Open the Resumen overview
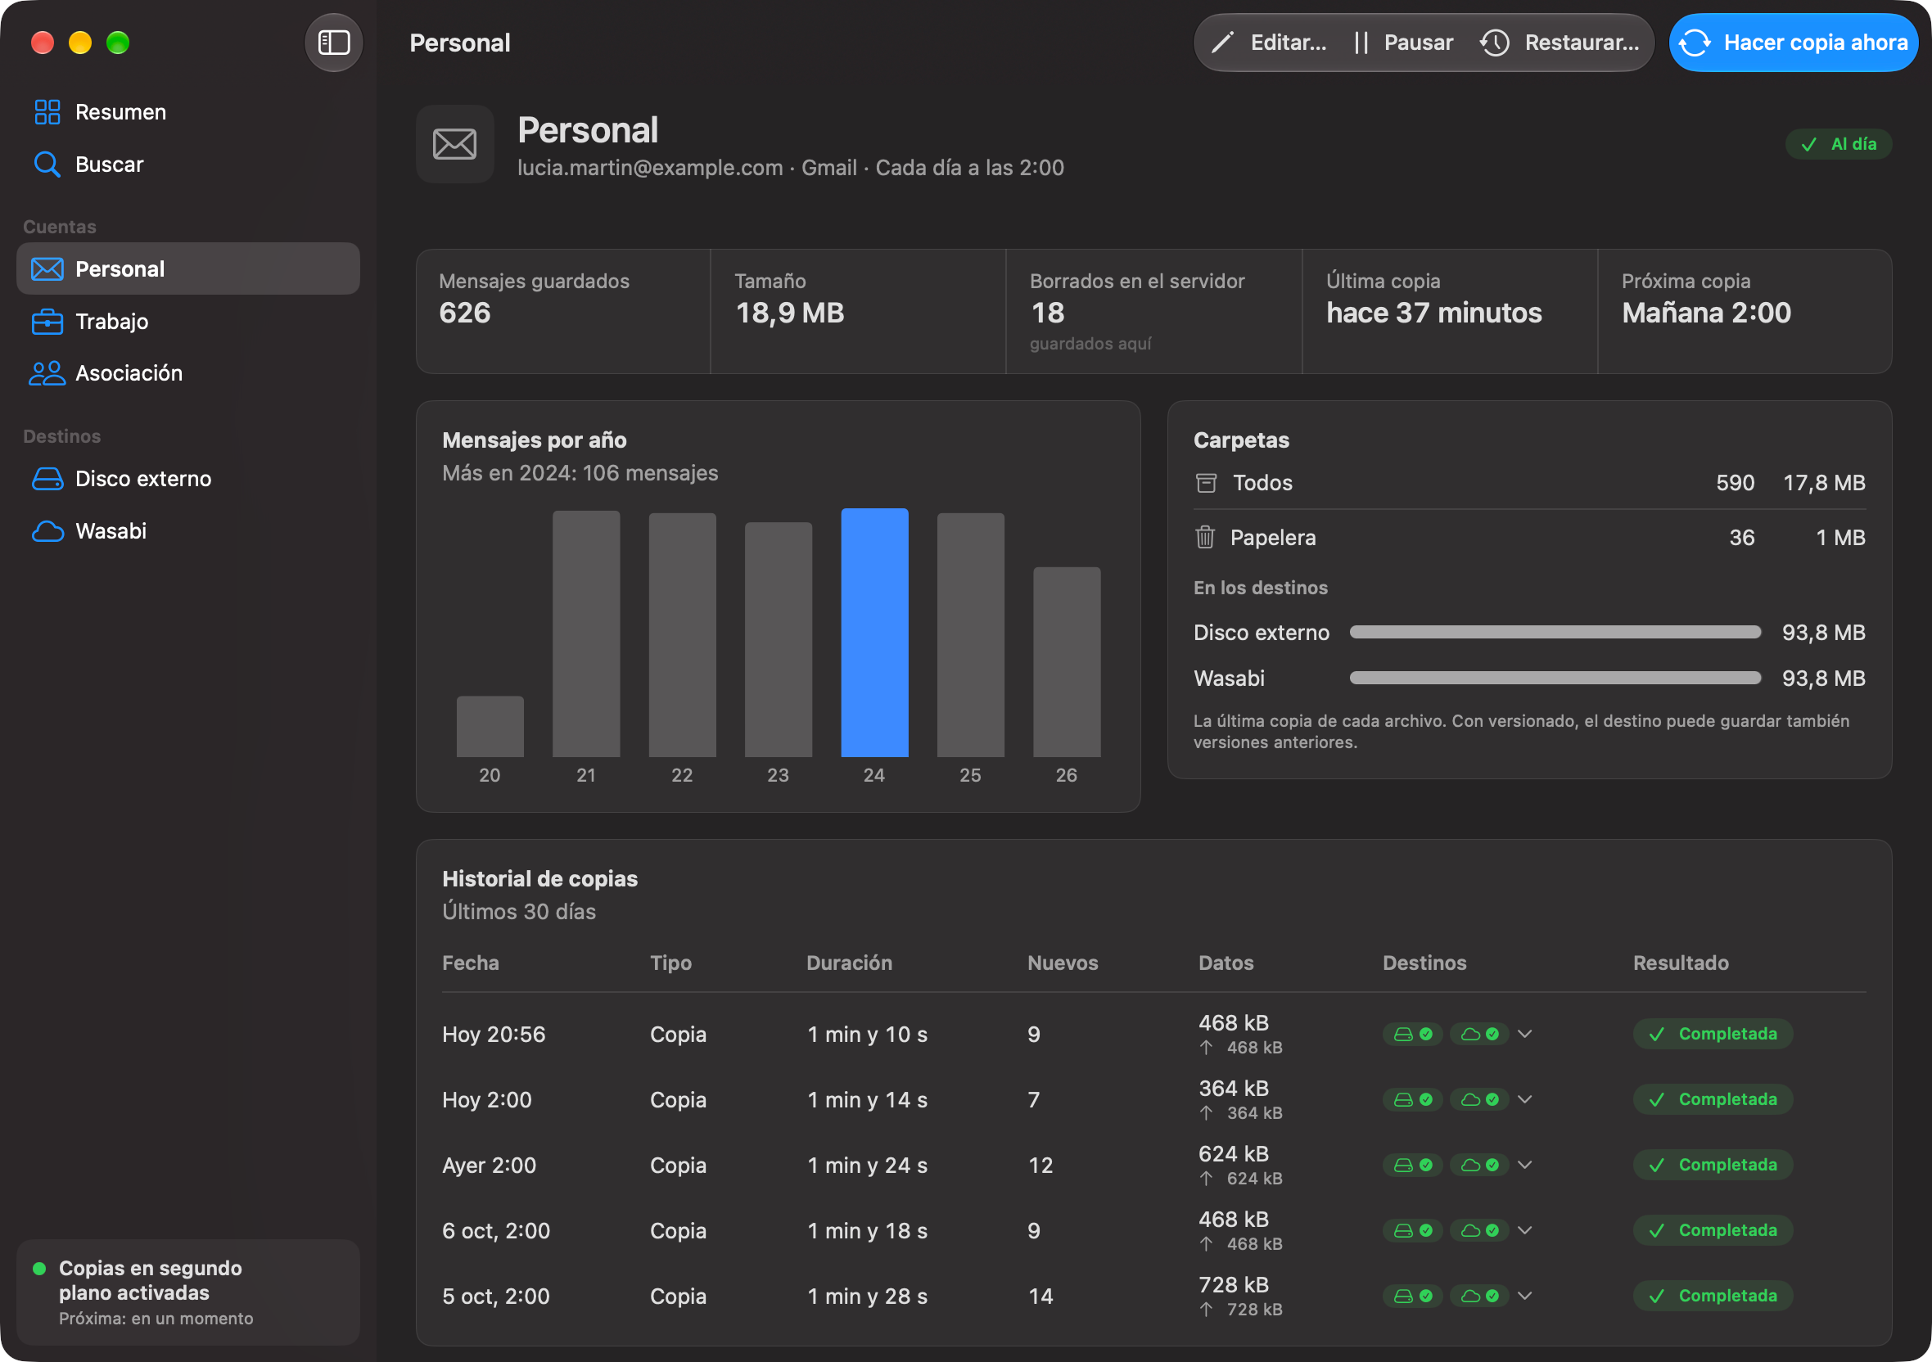 pos(187,112)
